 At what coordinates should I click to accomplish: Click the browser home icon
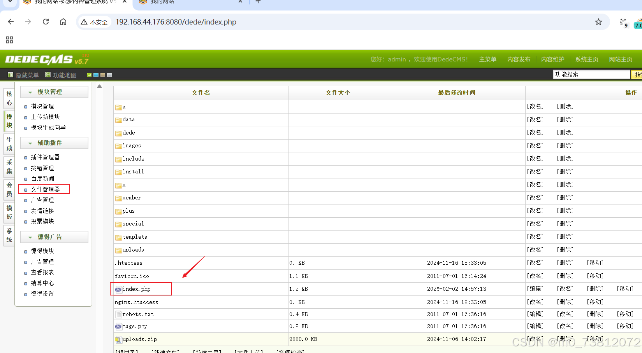(x=63, y=22)
